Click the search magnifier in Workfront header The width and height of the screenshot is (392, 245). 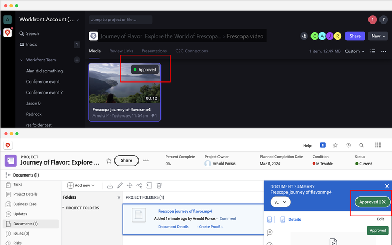point(362,145)
